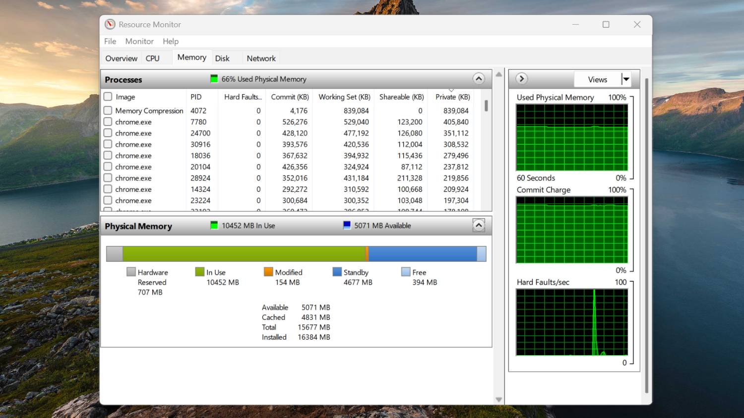Click the orange Modified legend swatch
744x418 pixels.
pos(268,272)
